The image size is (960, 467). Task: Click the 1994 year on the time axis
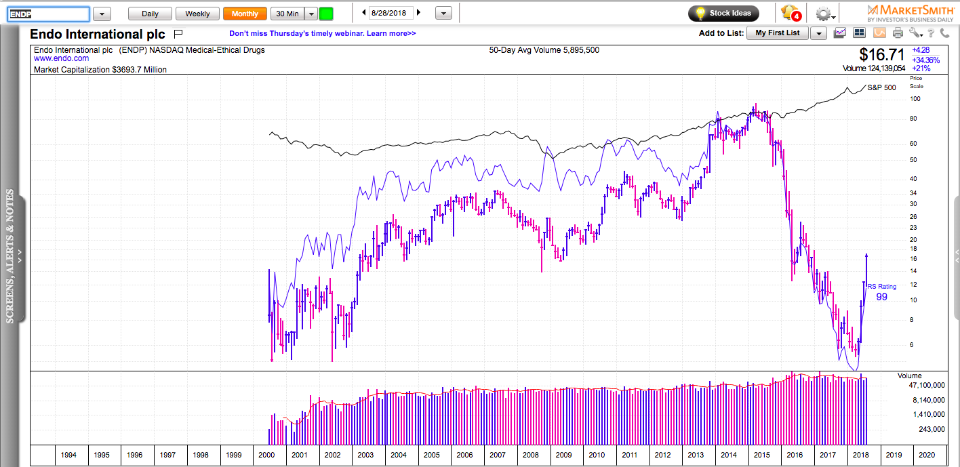tap(68, 455)
